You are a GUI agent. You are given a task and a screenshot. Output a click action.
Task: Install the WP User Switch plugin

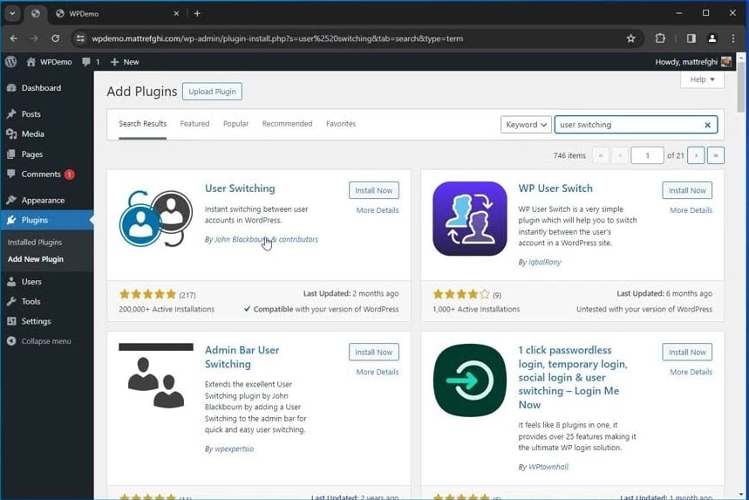coord(687,190)
